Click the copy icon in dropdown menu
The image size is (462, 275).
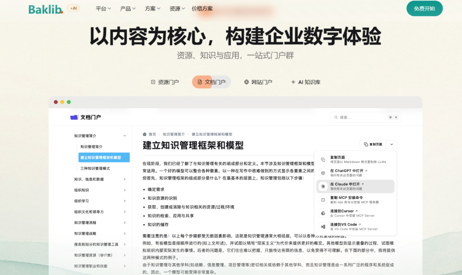[x=323, y=159]
